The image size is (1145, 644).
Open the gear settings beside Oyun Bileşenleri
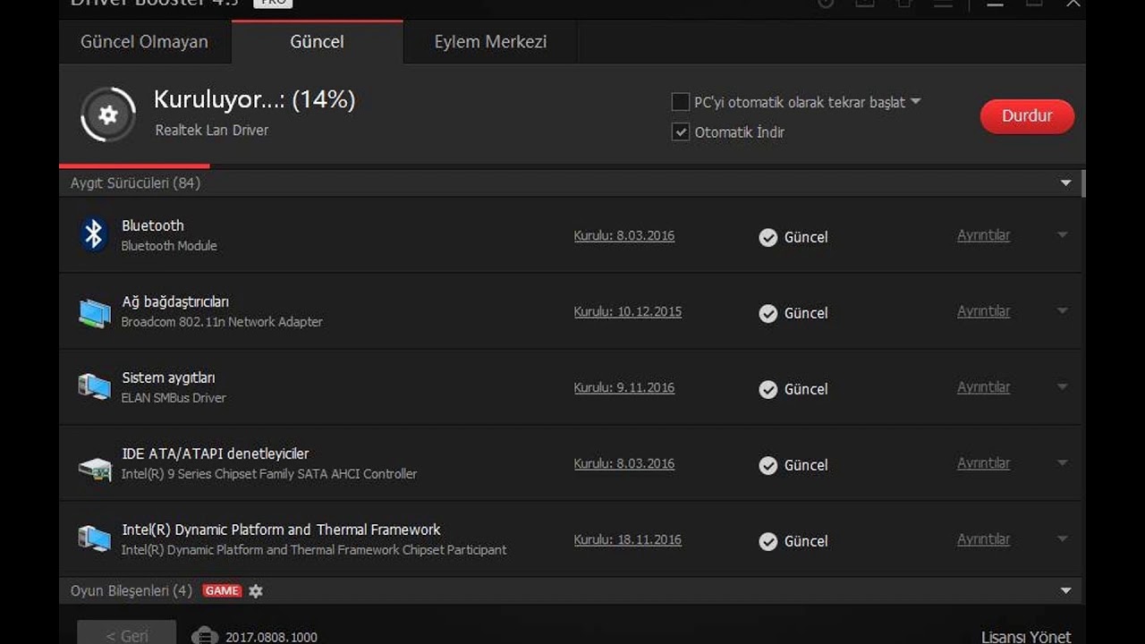[x=256, y=591]
